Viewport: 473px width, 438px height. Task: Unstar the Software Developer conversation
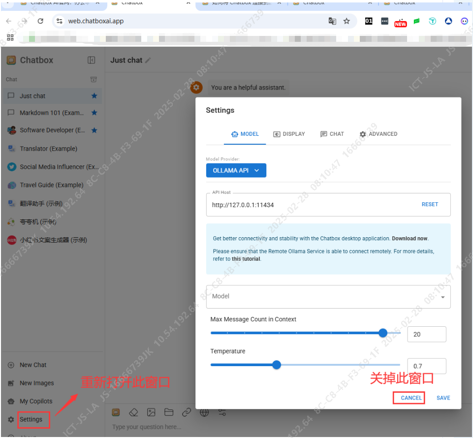tap(94, 130)
